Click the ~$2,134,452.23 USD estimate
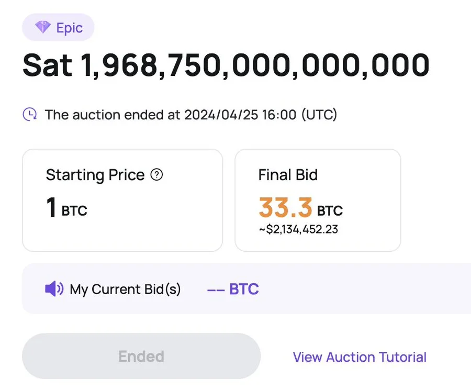This screenshot has height=390, width=471. [x=298, y=229]
